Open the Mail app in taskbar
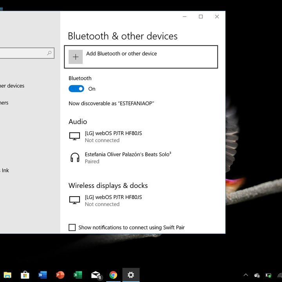 96,275
